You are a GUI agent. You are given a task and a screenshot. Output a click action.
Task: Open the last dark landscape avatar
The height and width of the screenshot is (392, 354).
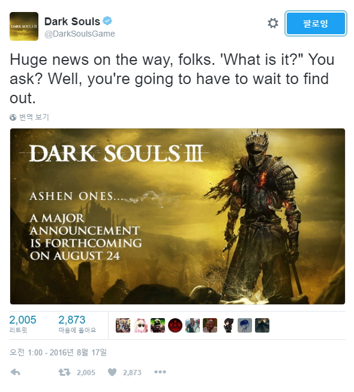click(x=262, y=325)
